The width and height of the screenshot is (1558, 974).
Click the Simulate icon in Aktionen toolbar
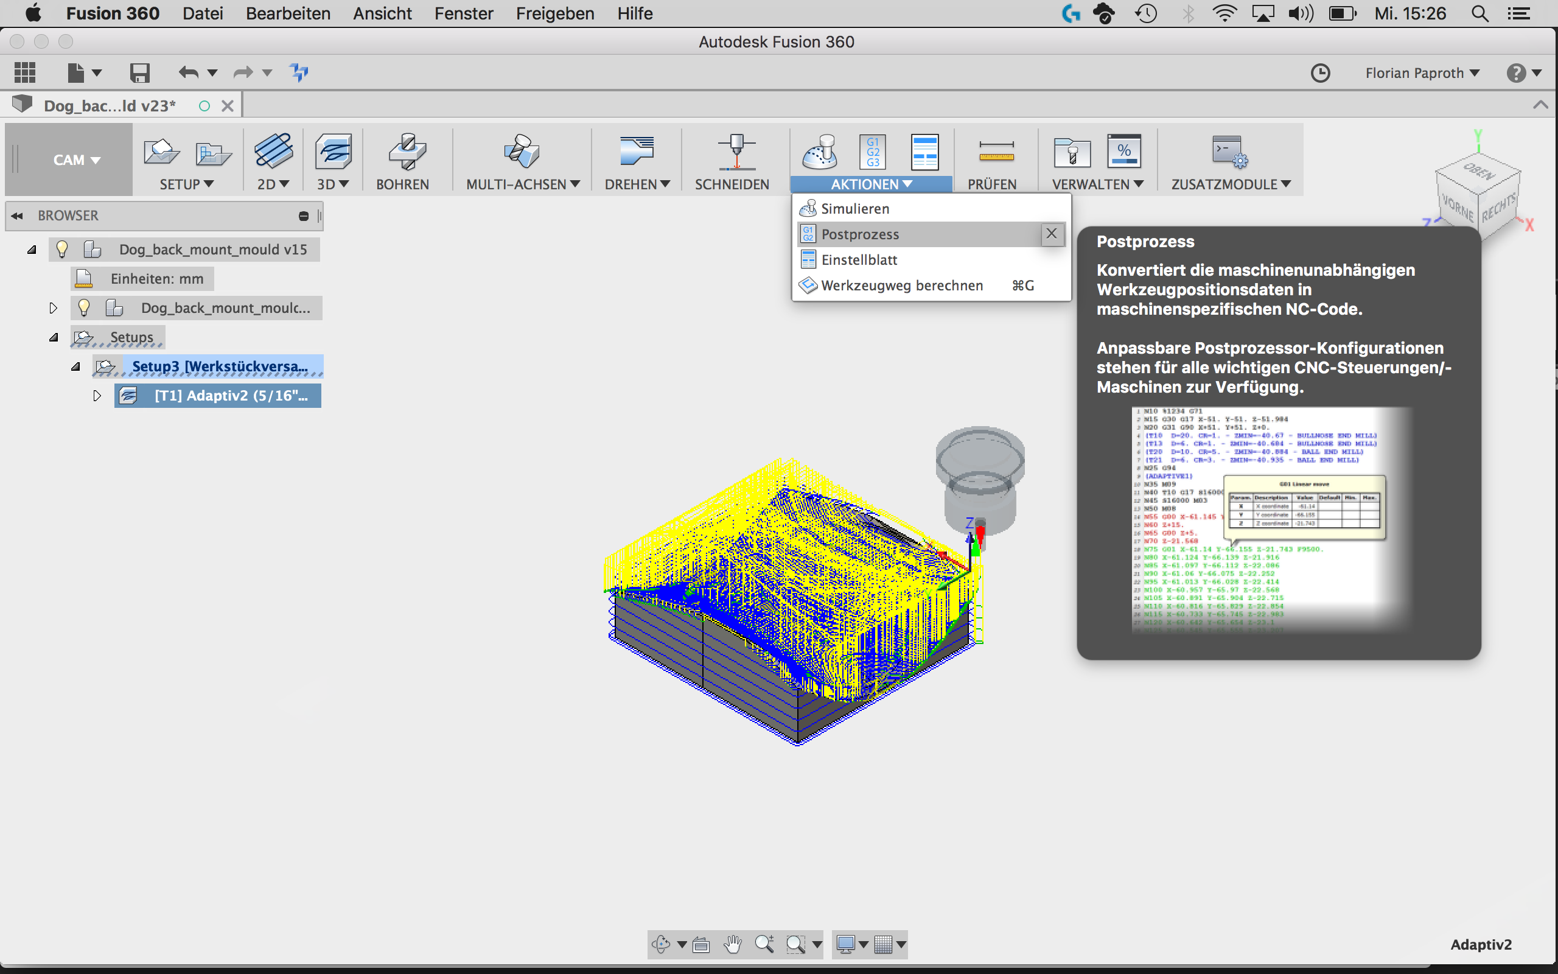[x=820, y=152]
